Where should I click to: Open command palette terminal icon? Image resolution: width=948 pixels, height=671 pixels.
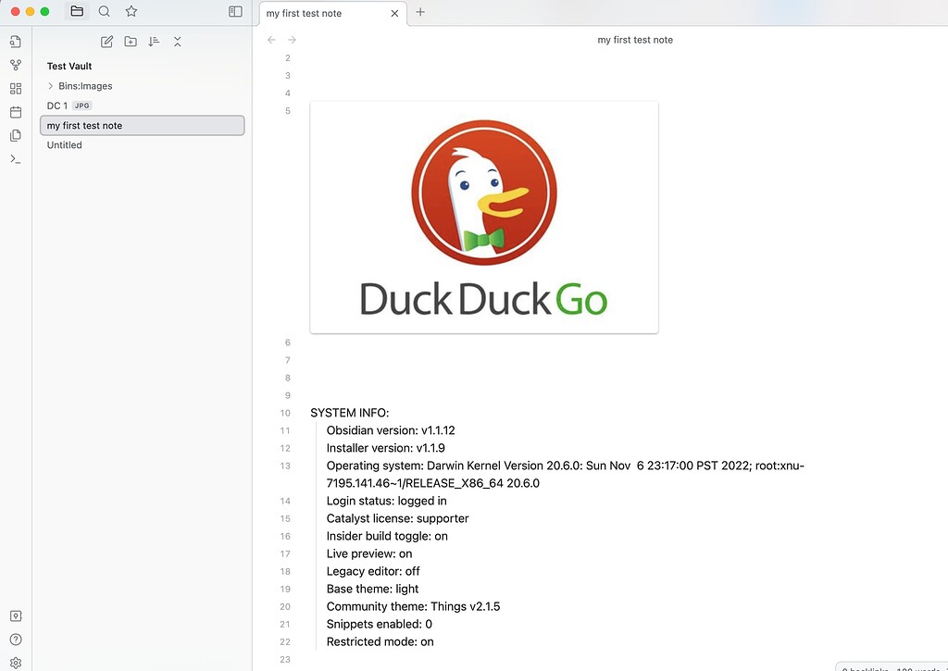(16, 159)
